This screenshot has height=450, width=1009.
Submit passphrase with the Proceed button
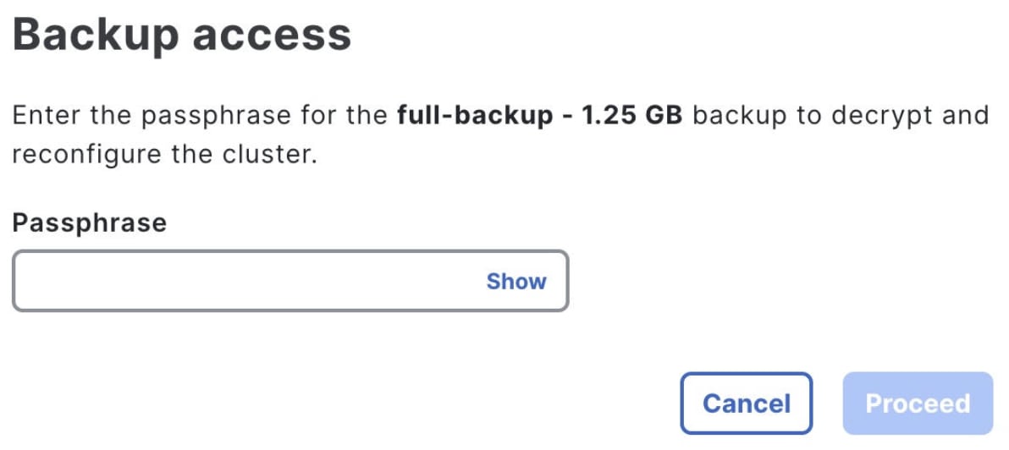coord(918,403)
